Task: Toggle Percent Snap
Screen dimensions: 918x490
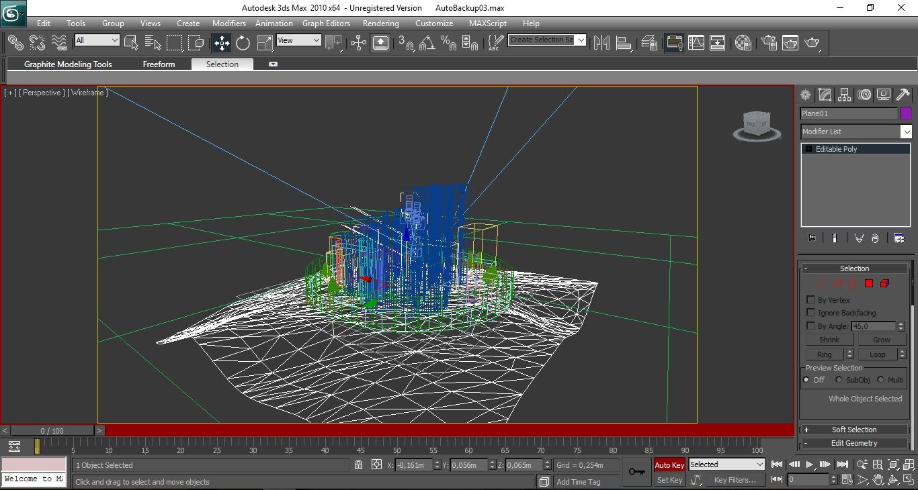Action: pyautogui.click(x=449, y=43)
